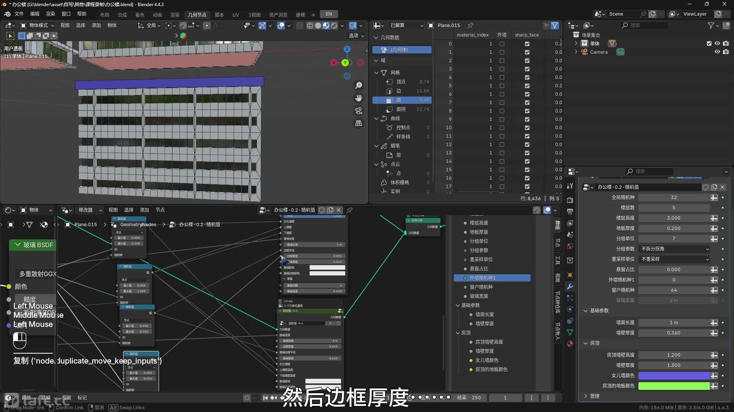Select material preview viewport shading
734x412 pixels.
[x=326, y=26]
